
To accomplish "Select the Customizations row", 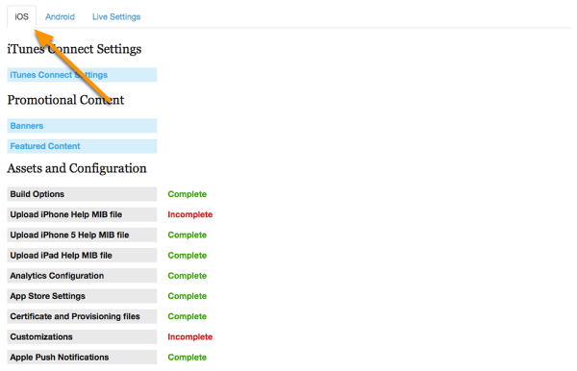I will point(82,336).
